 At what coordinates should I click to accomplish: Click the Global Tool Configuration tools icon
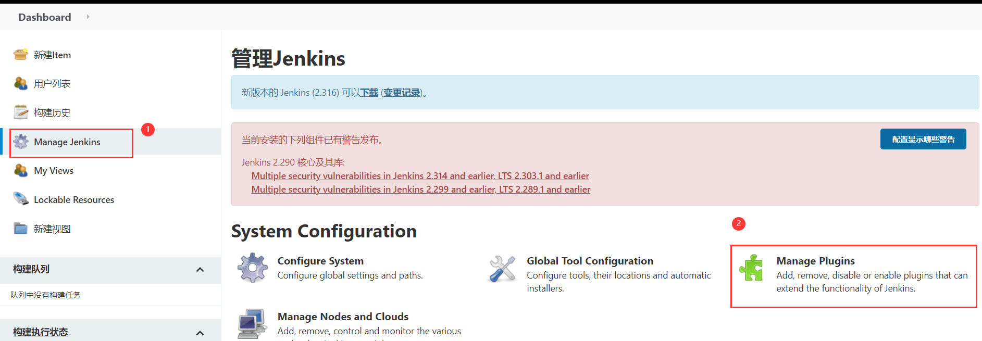[502, 269]
